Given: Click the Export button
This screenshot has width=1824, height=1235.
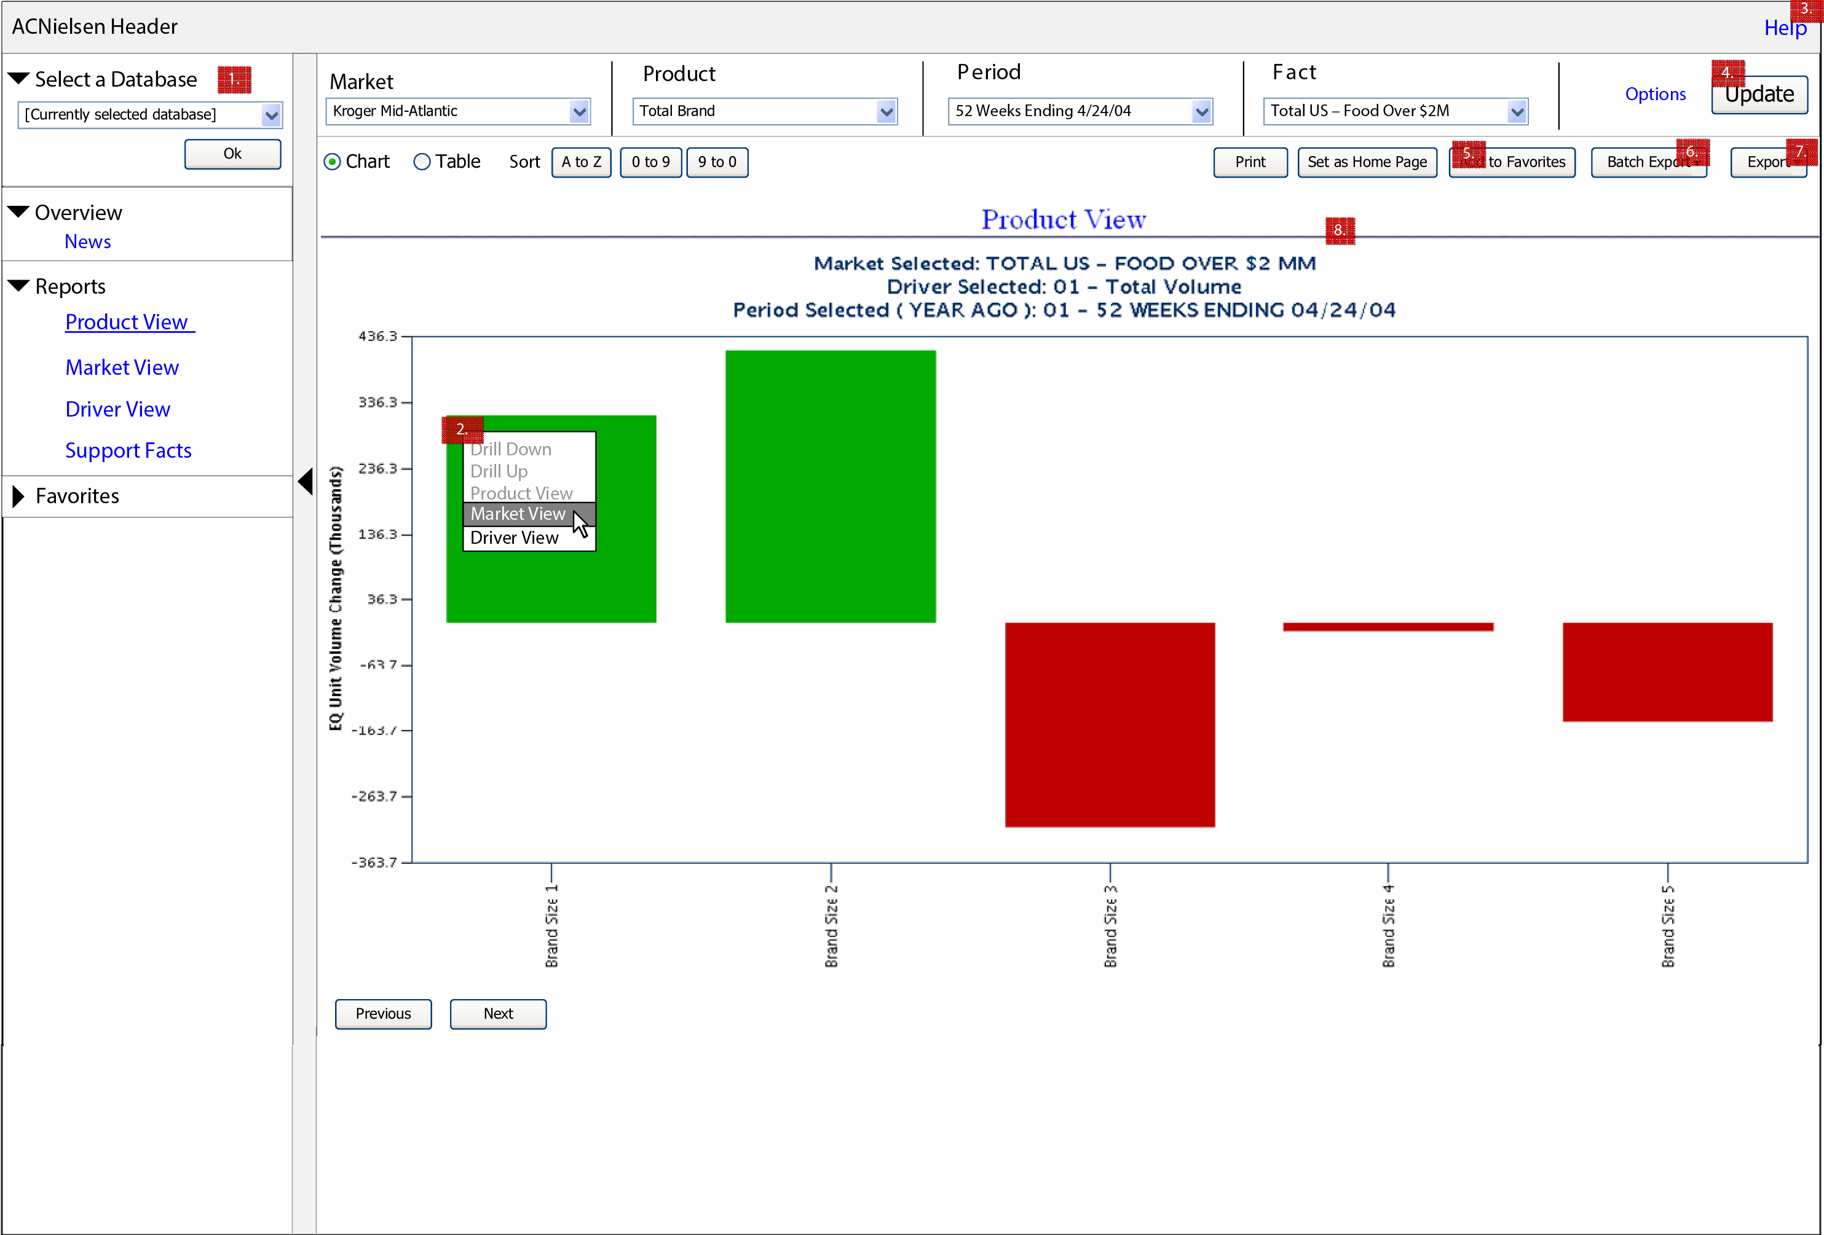Looking at the screenshot, I should point(1769,162).
